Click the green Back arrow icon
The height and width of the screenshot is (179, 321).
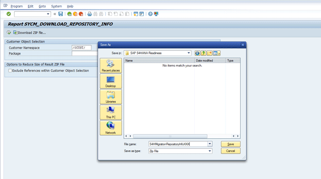[69, 14]
